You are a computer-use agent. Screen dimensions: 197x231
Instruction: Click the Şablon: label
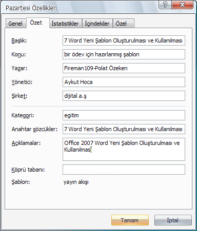[x=21, y=182]
